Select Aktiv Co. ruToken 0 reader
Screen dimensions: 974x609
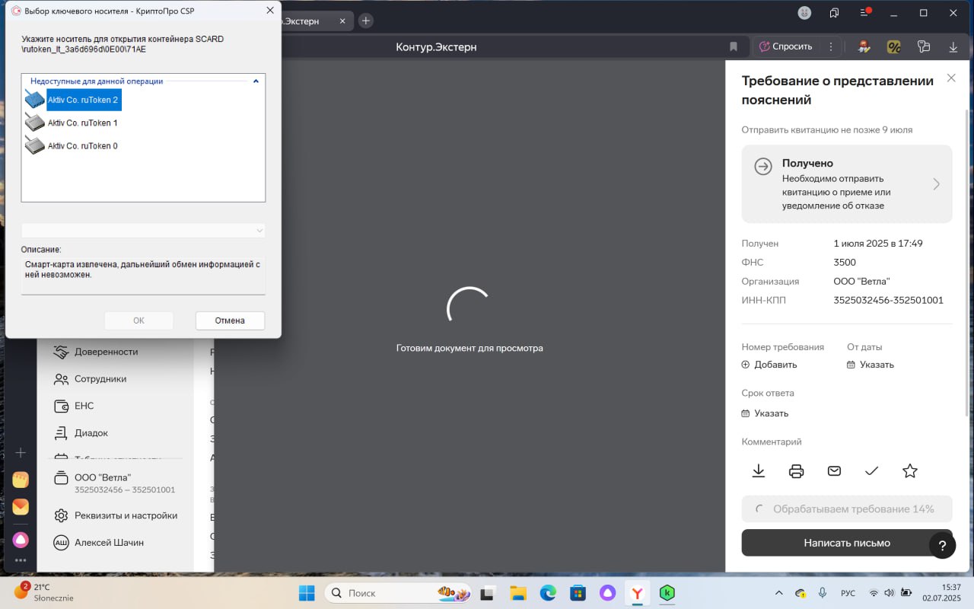click(x=72, y=145)
